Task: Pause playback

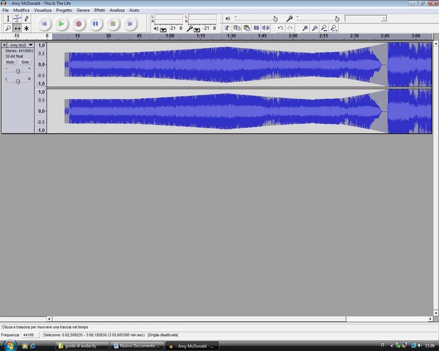Action: (95, 24)
